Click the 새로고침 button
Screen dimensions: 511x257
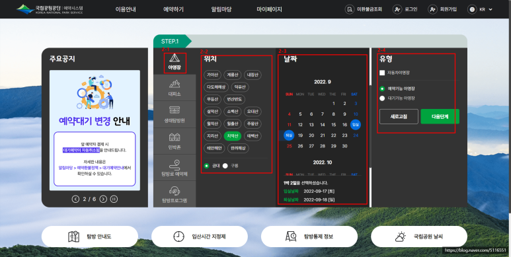coord(399,117)
